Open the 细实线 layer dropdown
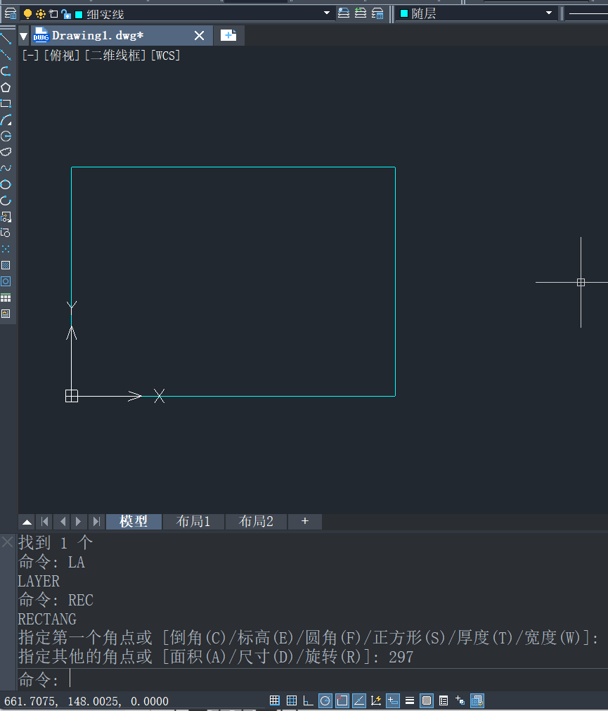The width and height of the screenshot is (608, 711). click(326, 13)
